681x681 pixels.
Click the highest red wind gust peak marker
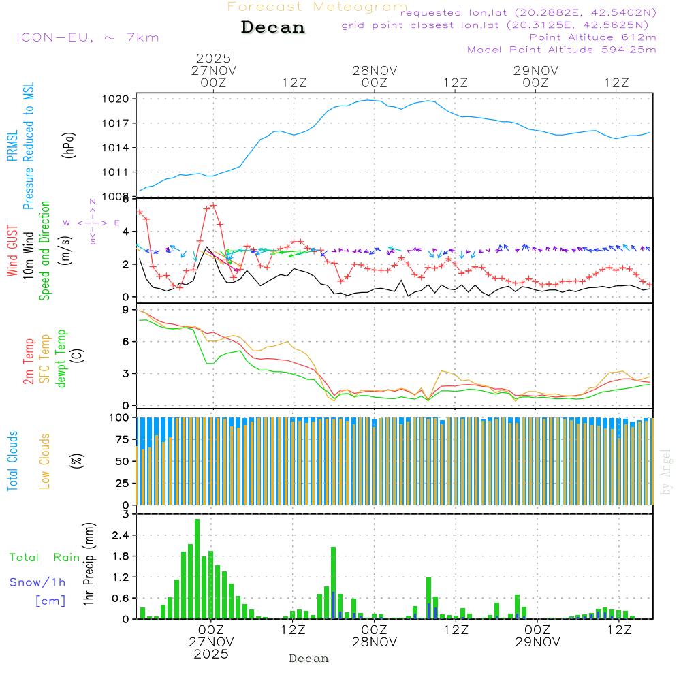tap(213, 205)
